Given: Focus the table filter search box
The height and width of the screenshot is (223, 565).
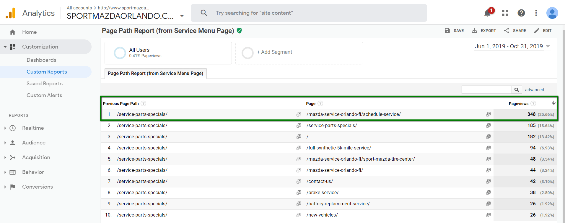Looking at the screenshot, I should 487,90.
